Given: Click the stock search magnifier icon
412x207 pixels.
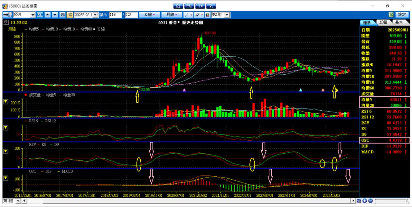Looking at the screenshot, I should click(40, 15).
